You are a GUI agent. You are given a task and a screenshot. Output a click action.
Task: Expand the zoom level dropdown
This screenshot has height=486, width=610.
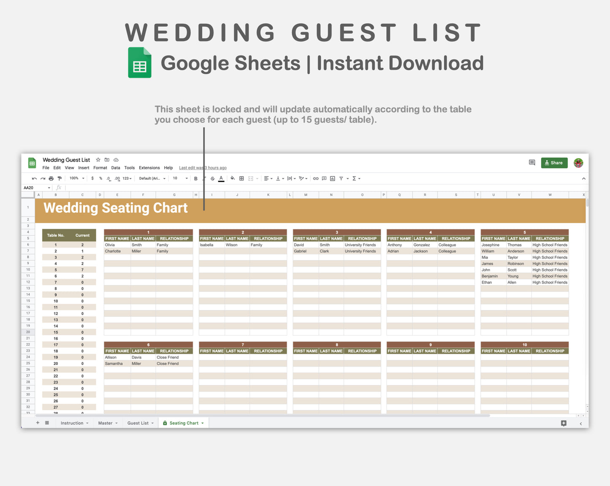pos(76,178)
